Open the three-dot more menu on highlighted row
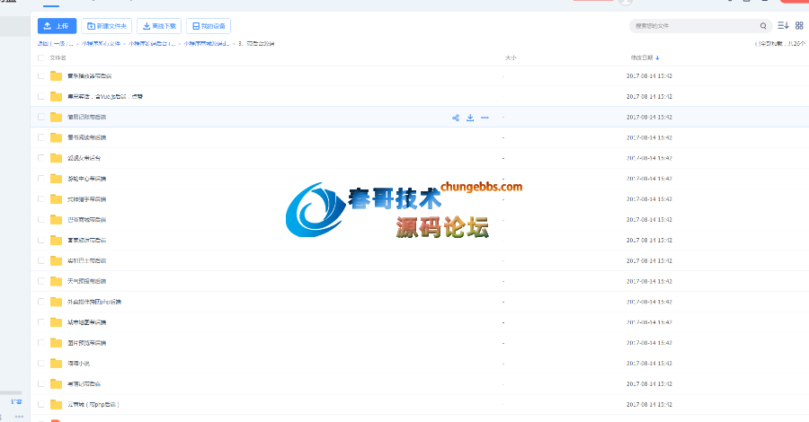Viewport: 809px width, 422px height. click(x=485, y=118)
